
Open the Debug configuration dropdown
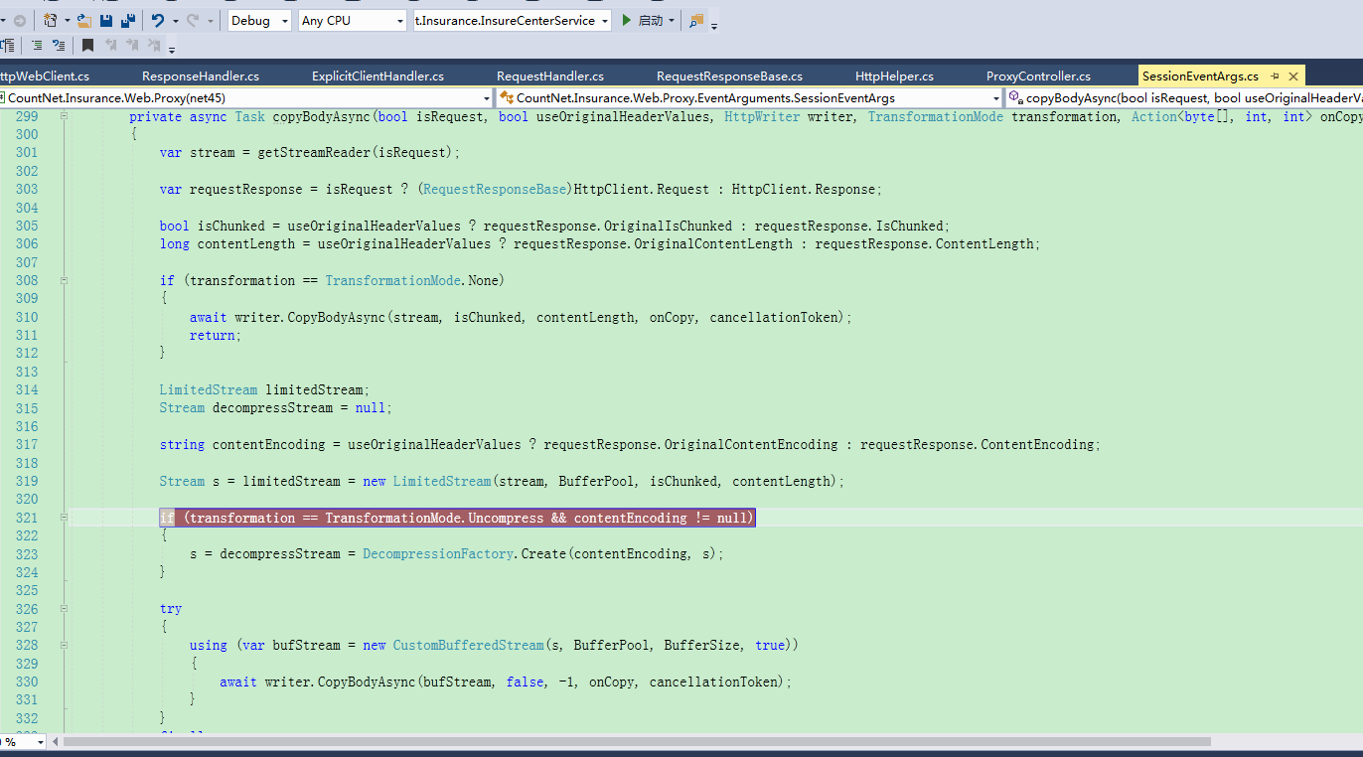(x=258, y=20)
